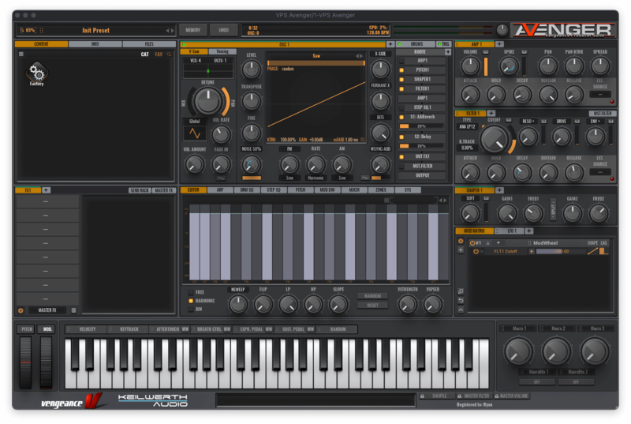Open the Factory content bank icon
Image resolution: width=631 pixels, height=424 pixels.
pos(36,73)
